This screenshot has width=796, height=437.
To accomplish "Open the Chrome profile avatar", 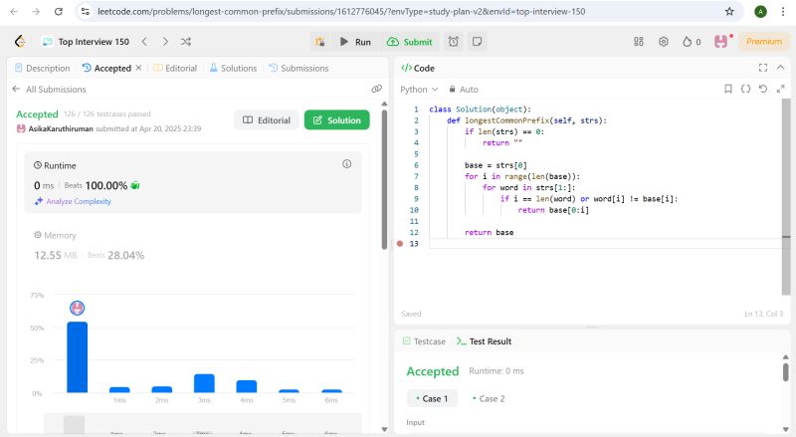I will [x=760, y=11].
